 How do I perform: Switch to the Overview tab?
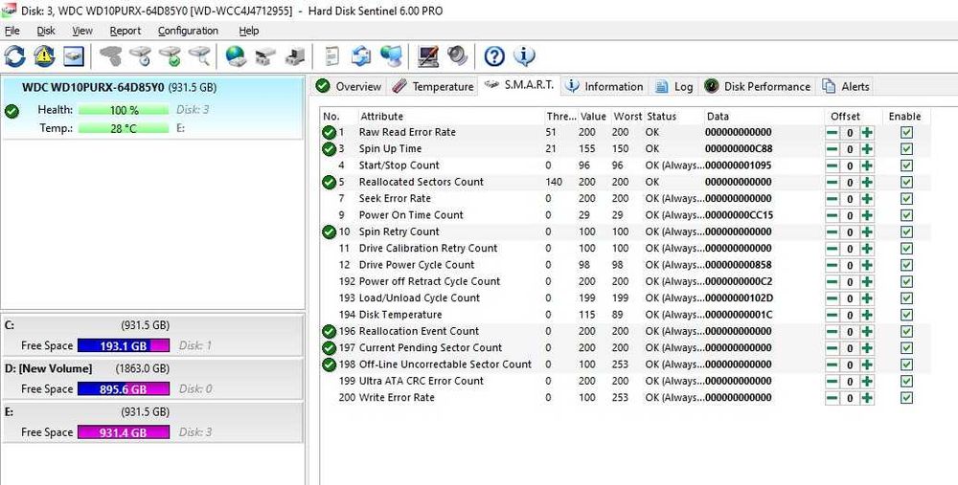pos(349,87)
